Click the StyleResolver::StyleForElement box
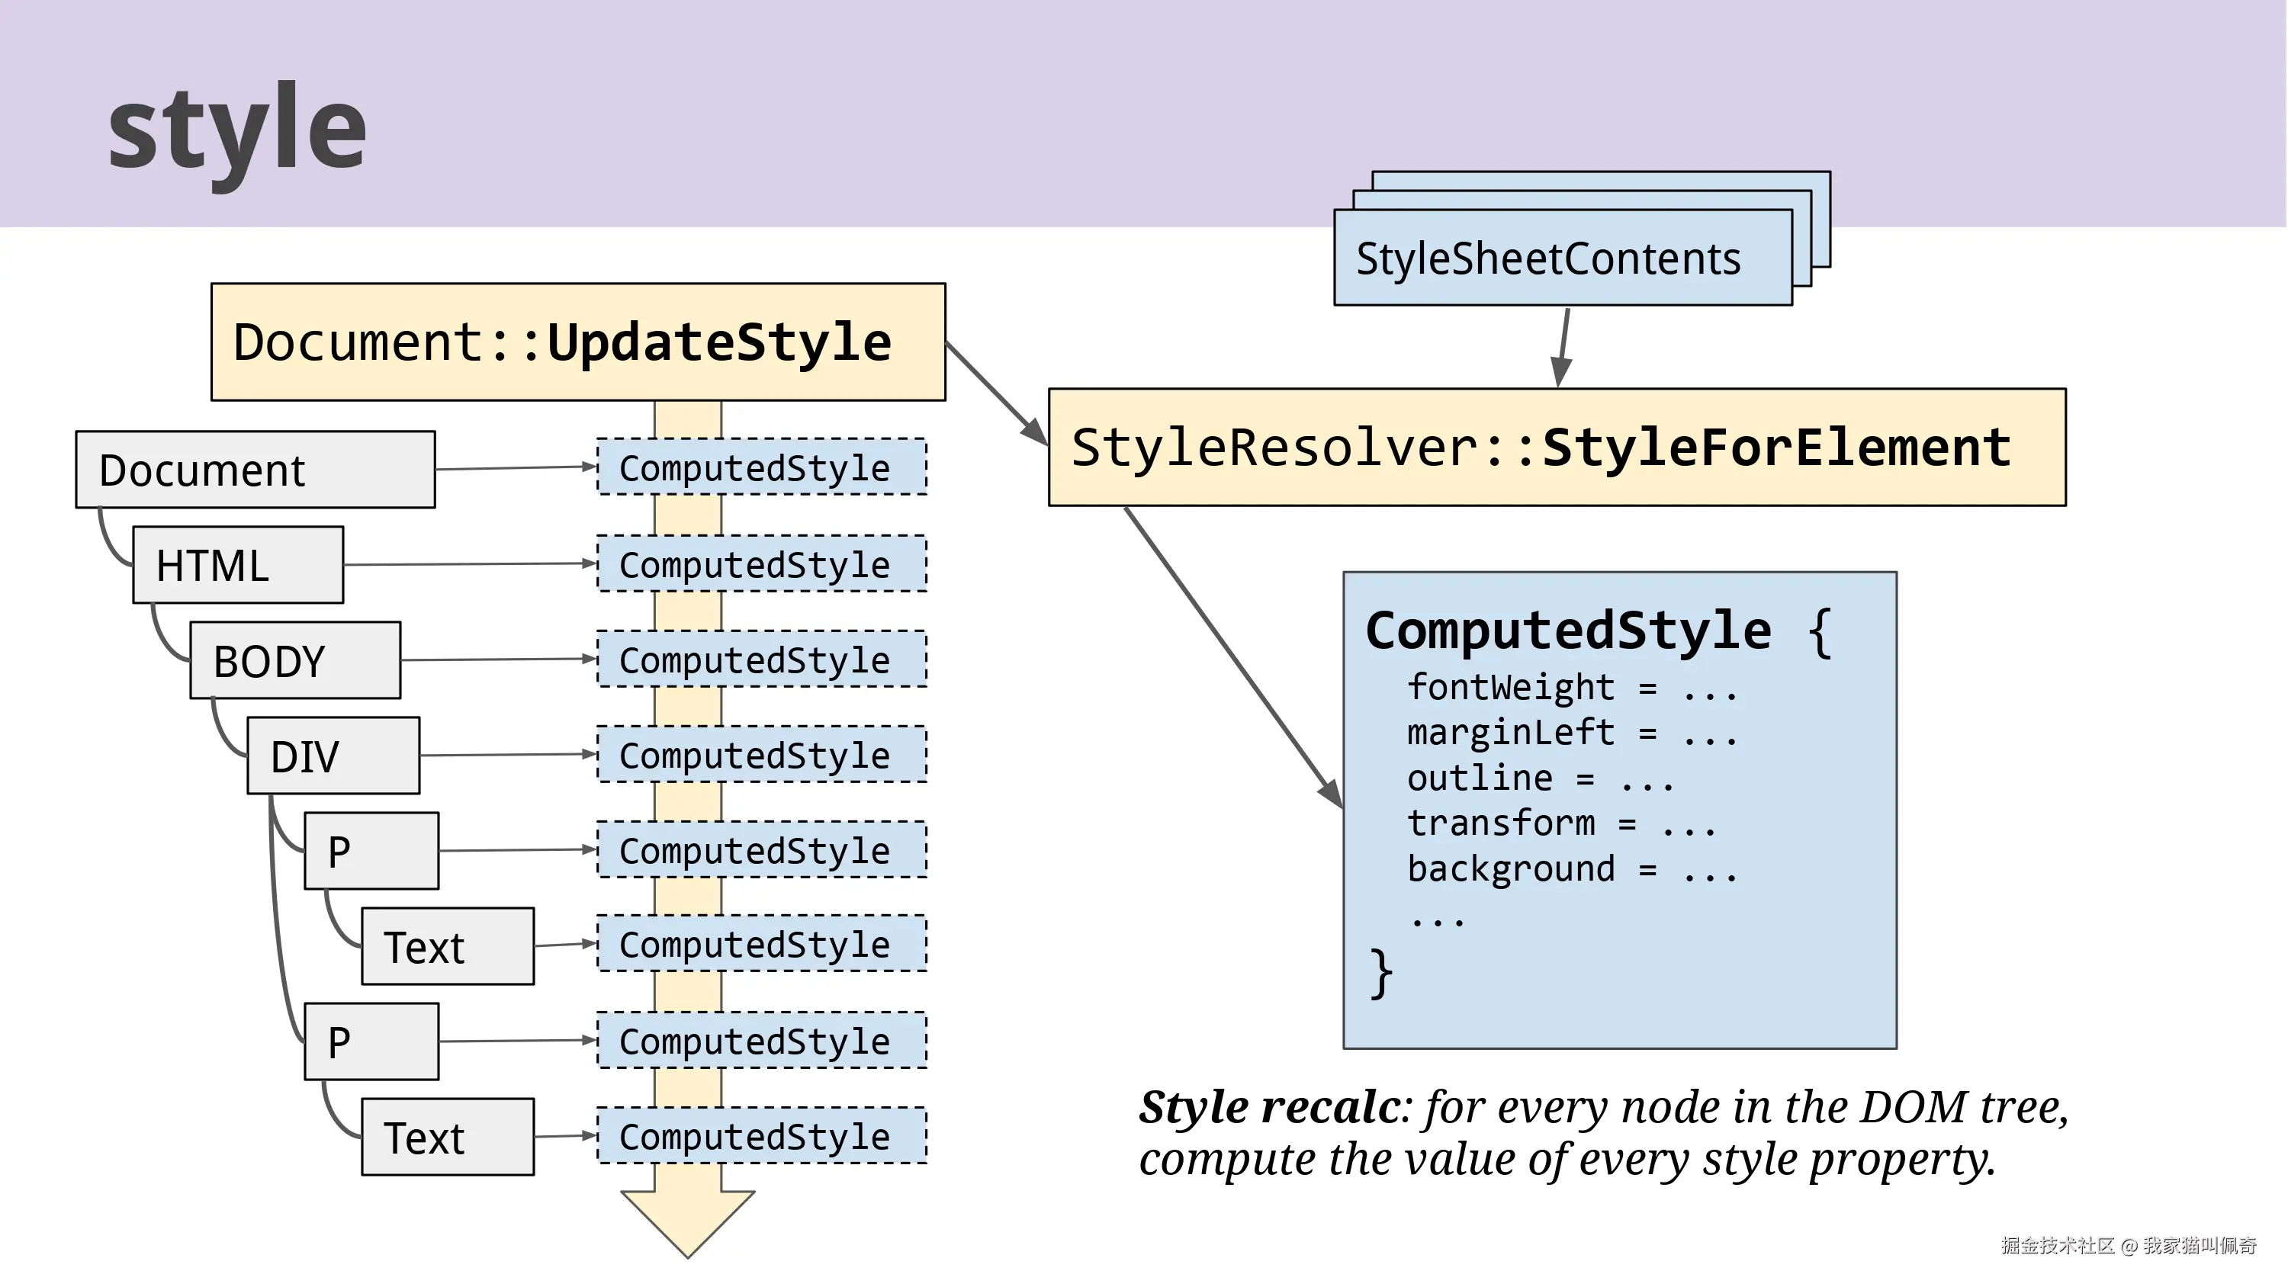This screenshot has height=1287, width=2288. tap(1556, 447)
